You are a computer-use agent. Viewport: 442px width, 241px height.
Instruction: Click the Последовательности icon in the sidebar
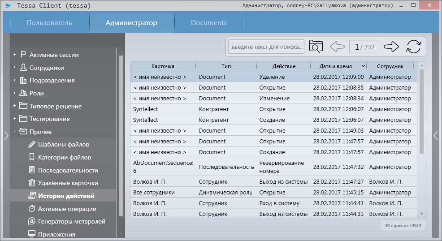coord(32,170)
